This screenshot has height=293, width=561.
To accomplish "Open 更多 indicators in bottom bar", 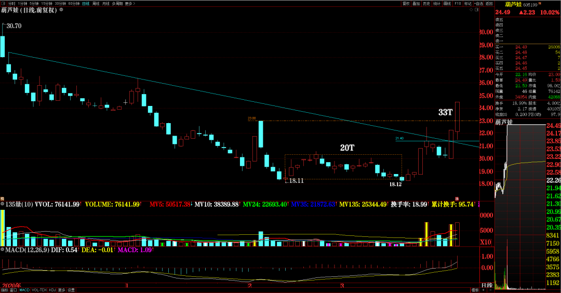I will click(x=61, y=290).
